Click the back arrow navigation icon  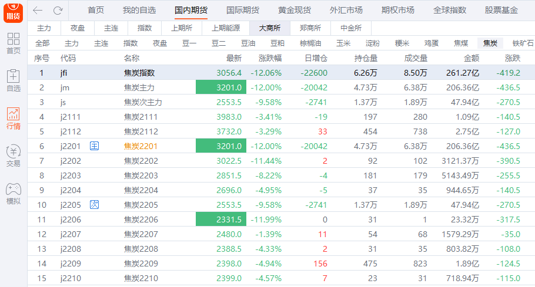tap(38, 11)
